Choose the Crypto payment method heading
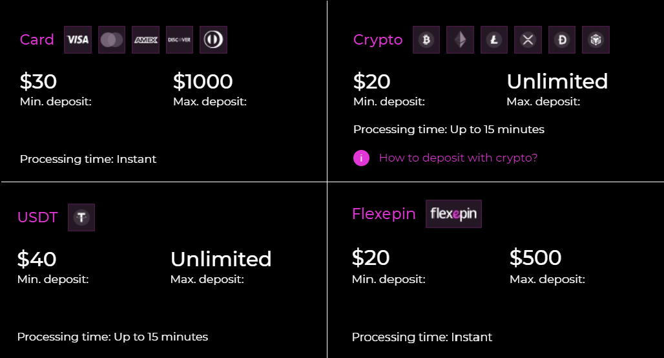Viewport: 664px width, 358px height. (378, 40)
